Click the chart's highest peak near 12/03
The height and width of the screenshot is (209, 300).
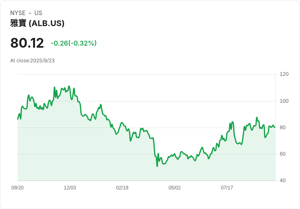69,86
